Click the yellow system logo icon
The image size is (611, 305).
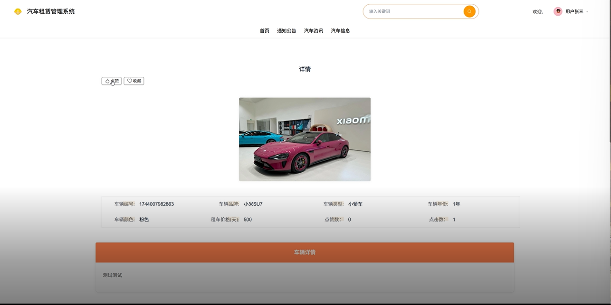[18, 11]
